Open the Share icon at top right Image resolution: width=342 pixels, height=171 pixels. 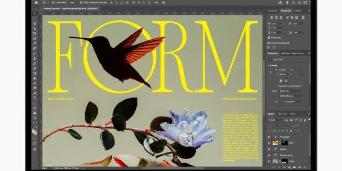280,3
